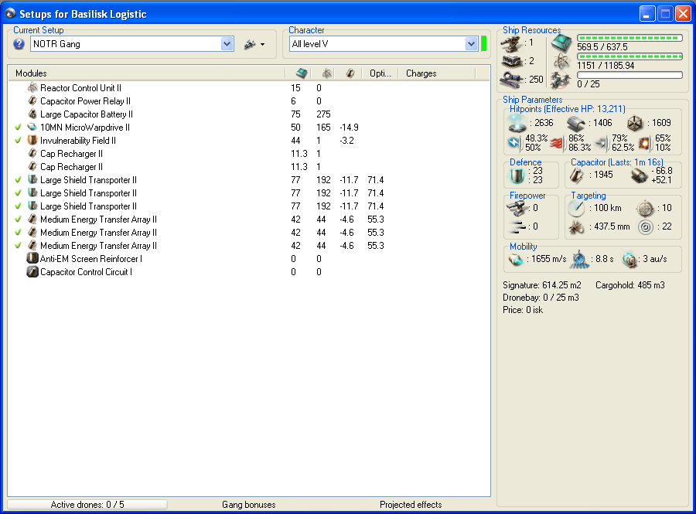Open the Character dropdown arrow
Image resolution: width=696 pixels, height=514 pixels.
(x=471, y=44)
